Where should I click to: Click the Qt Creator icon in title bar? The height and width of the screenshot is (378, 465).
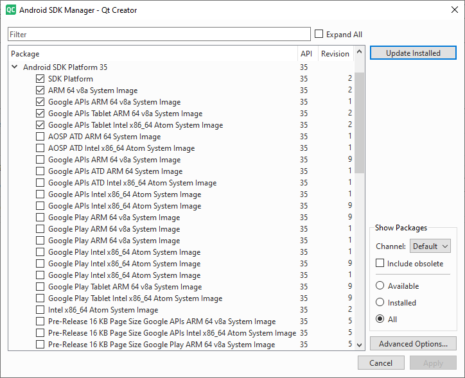[10, 10]
